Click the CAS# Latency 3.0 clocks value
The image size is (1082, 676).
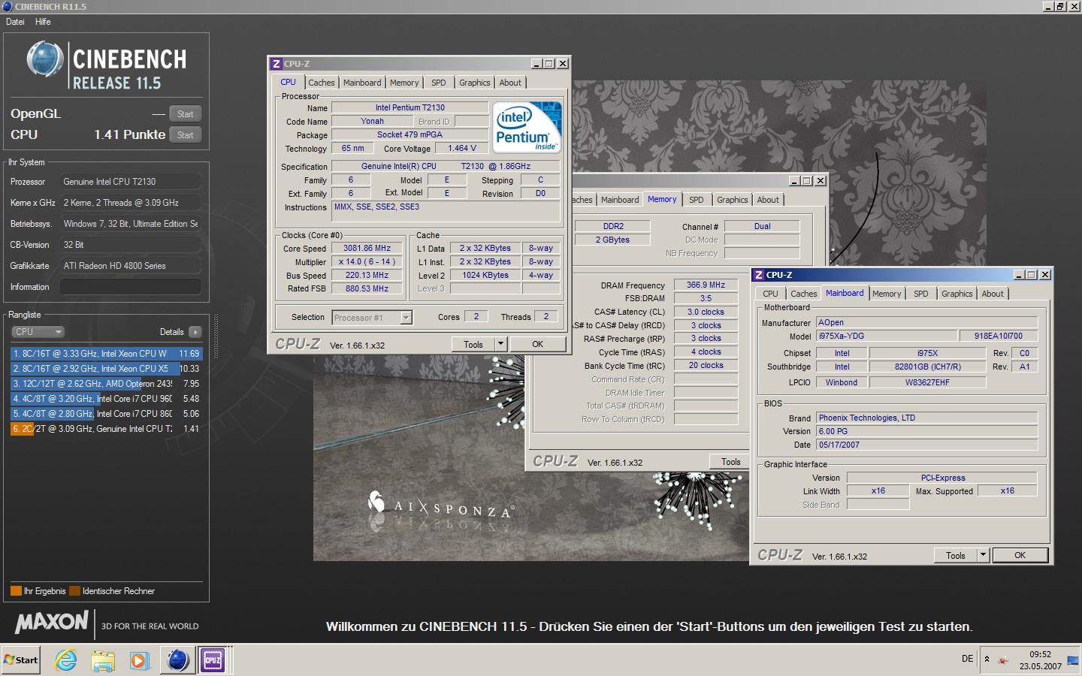(x=706, y=312)
